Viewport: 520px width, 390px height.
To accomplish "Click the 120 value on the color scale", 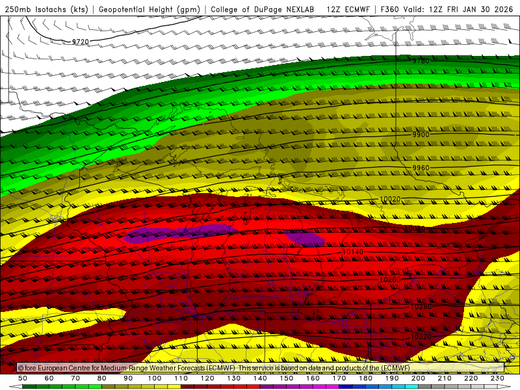I will (207, 378).
